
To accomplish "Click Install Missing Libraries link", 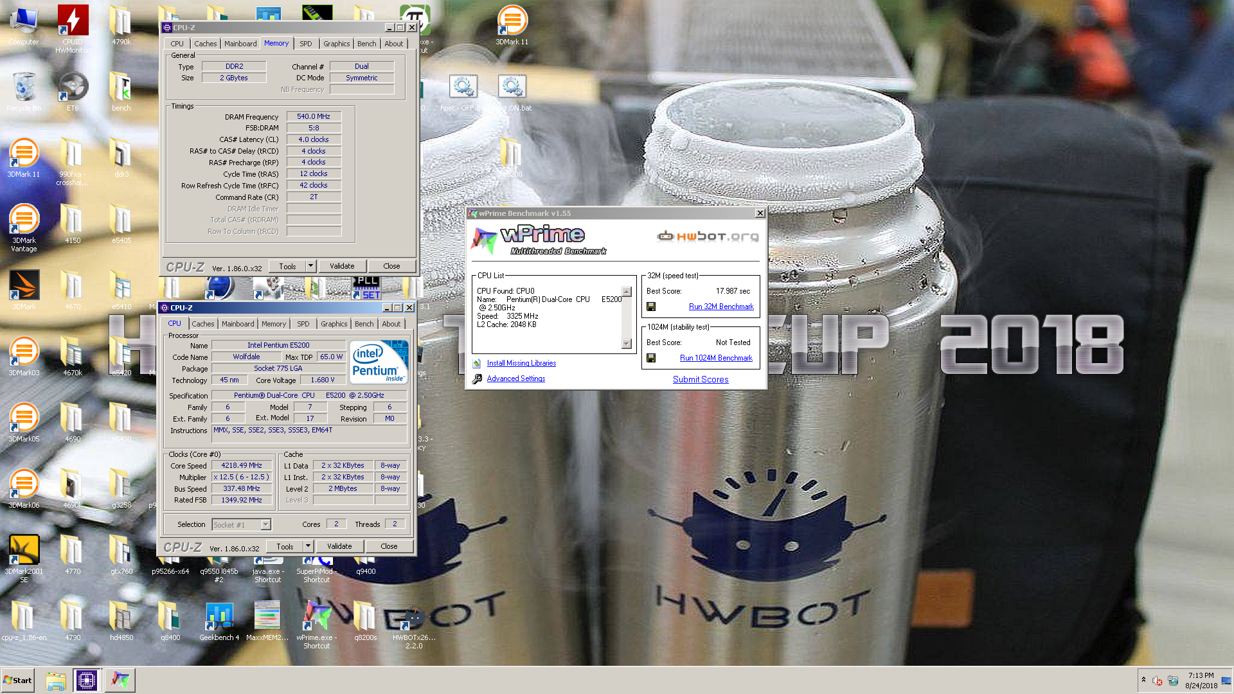I will point(521,363).
